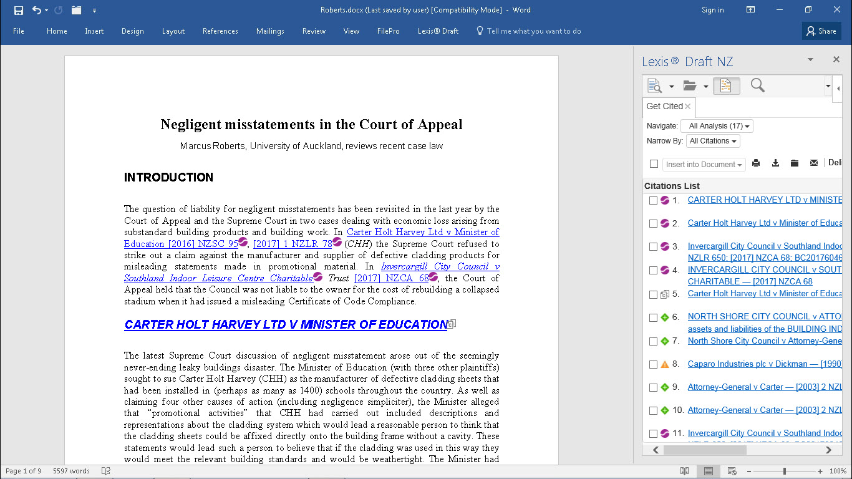Click the print icon in citations toolbar
The image size is (852, 479).
click(756, 163)
